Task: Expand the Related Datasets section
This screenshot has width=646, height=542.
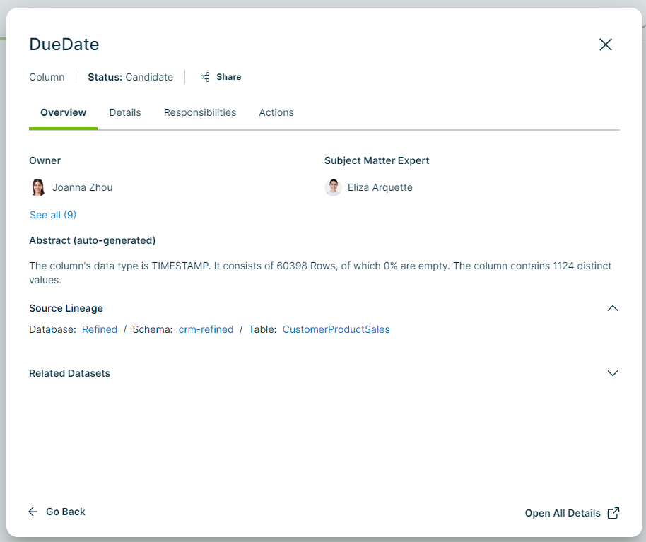Action: click(x=612, y=373)
